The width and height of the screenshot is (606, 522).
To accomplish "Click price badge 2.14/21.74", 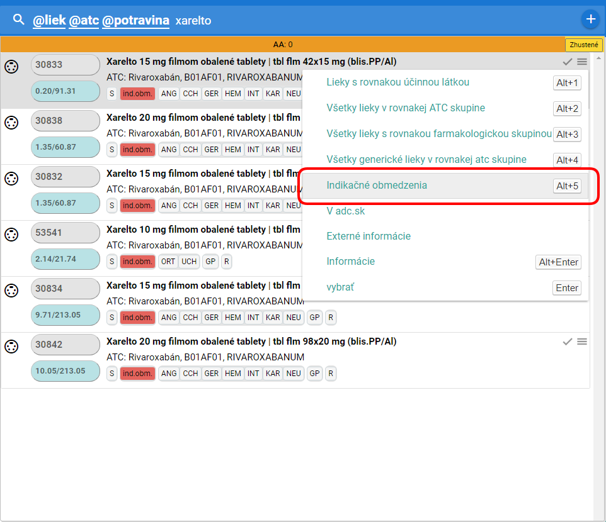I will click(66, 259).
